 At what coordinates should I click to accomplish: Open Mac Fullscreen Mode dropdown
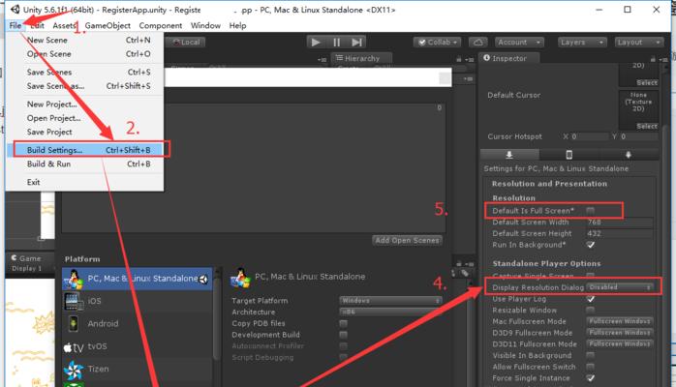click(620, 321)
